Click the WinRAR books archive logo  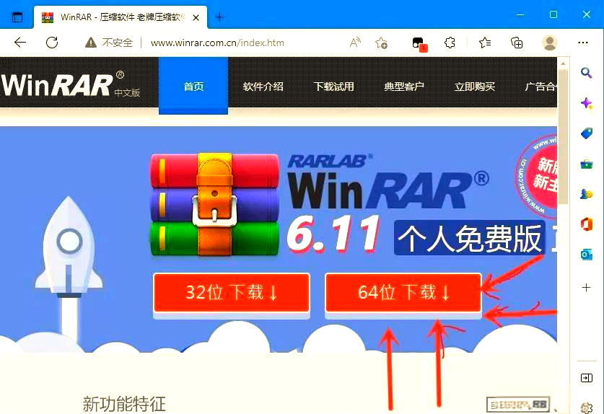coord(214,205)
